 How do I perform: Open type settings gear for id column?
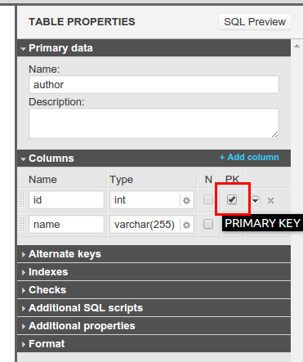coord(186,201)
